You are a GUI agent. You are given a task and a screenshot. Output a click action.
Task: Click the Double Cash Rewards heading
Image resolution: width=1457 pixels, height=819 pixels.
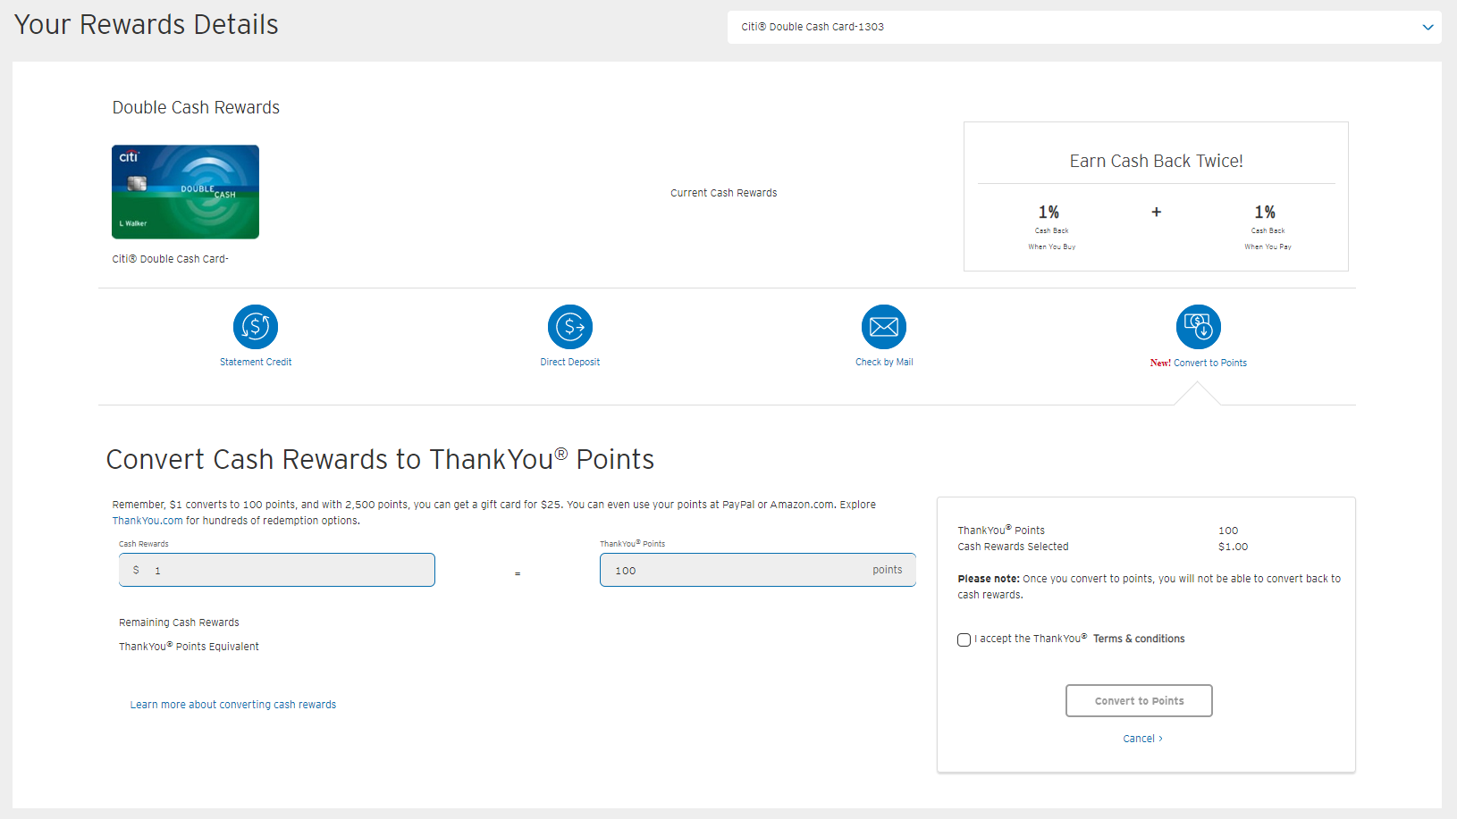point(196,107)
